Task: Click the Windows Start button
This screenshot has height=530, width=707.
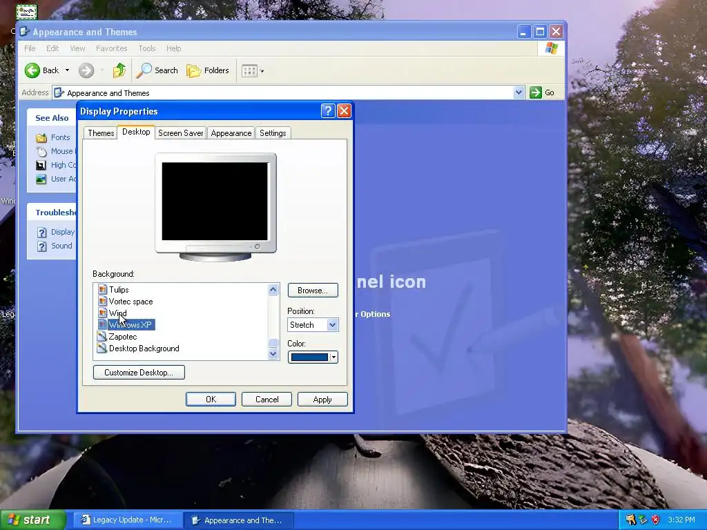Action: pyautogui.click(x=33, y=520)
